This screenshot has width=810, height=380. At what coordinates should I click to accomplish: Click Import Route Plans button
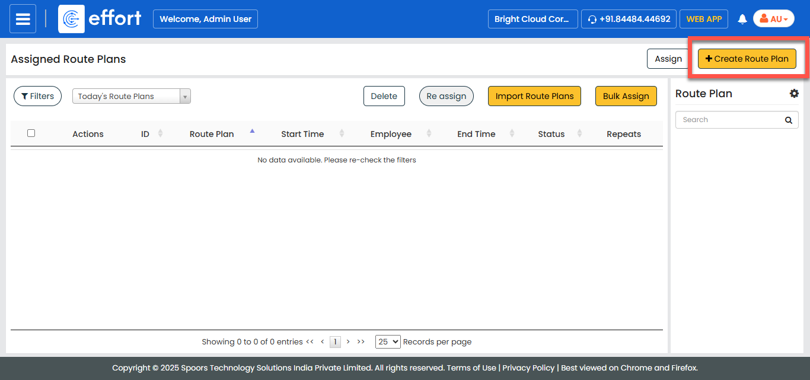click(534, 96)
